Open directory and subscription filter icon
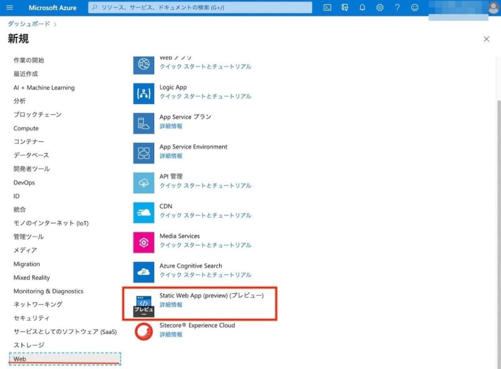Viewport: 501px width, 369px height. (345, 8)
